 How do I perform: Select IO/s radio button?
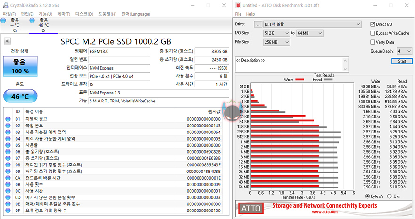[389, 196]
